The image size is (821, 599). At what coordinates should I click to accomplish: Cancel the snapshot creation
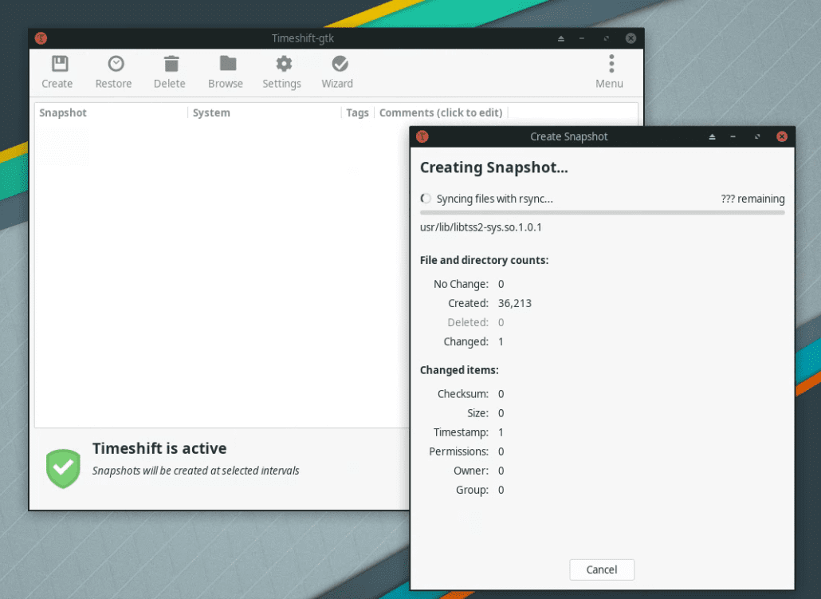tap(602, 569)
